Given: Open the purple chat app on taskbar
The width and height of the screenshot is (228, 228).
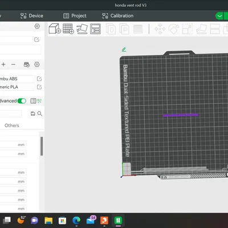Looking at the screenshot, I should click(35, 221).
